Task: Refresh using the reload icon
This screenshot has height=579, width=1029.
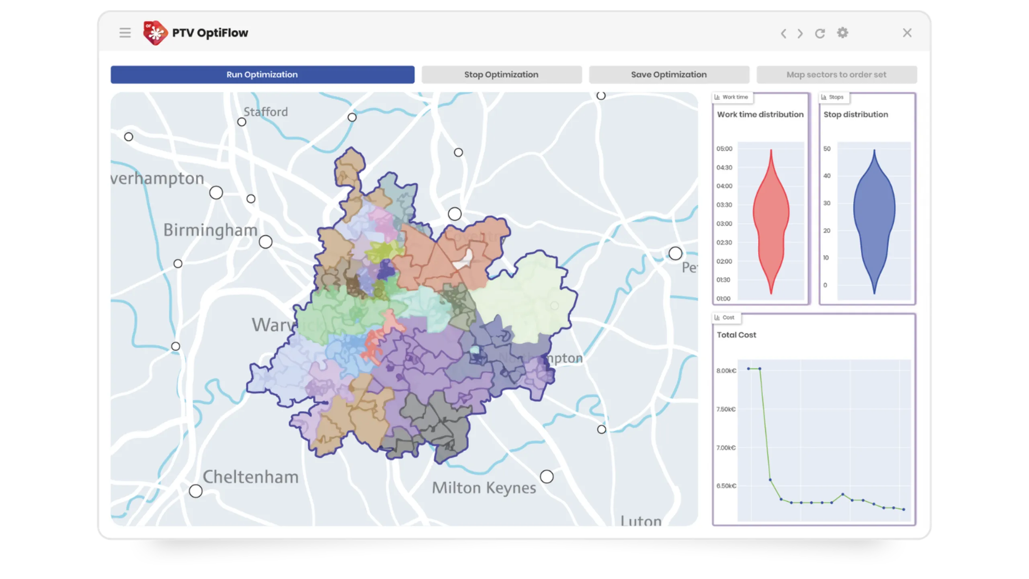Action: click(x=820, y=33)
